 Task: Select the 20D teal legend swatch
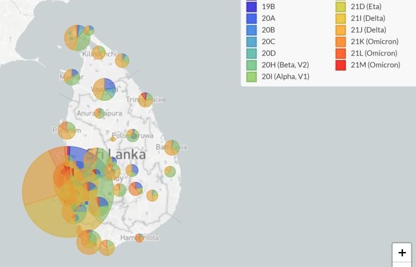pos(251,53)
